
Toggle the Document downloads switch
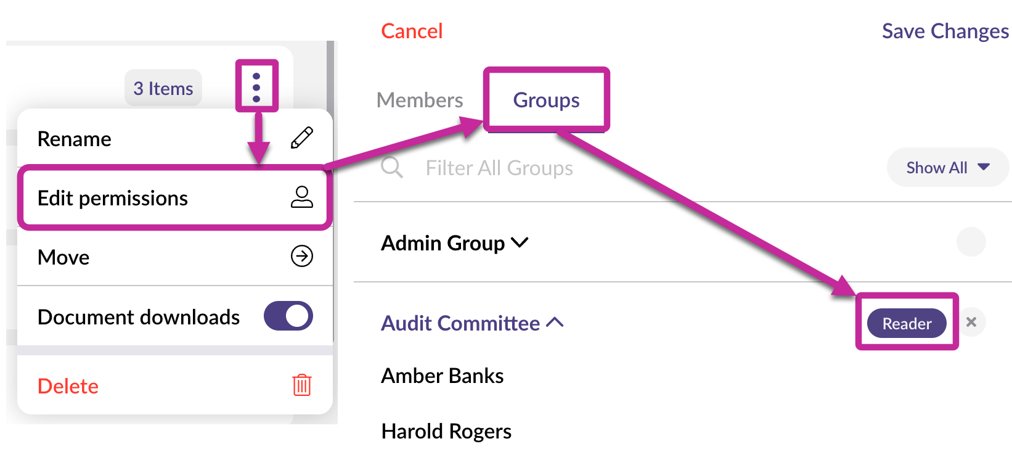[288, 316]
